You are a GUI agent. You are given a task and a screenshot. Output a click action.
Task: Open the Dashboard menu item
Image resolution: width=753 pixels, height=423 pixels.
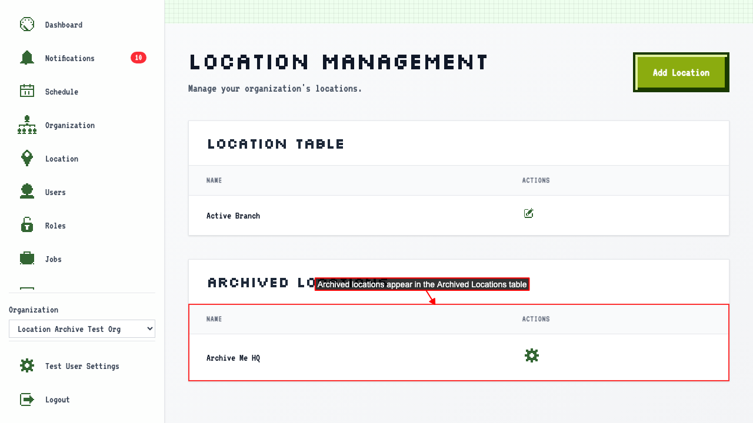click(82, 25)
